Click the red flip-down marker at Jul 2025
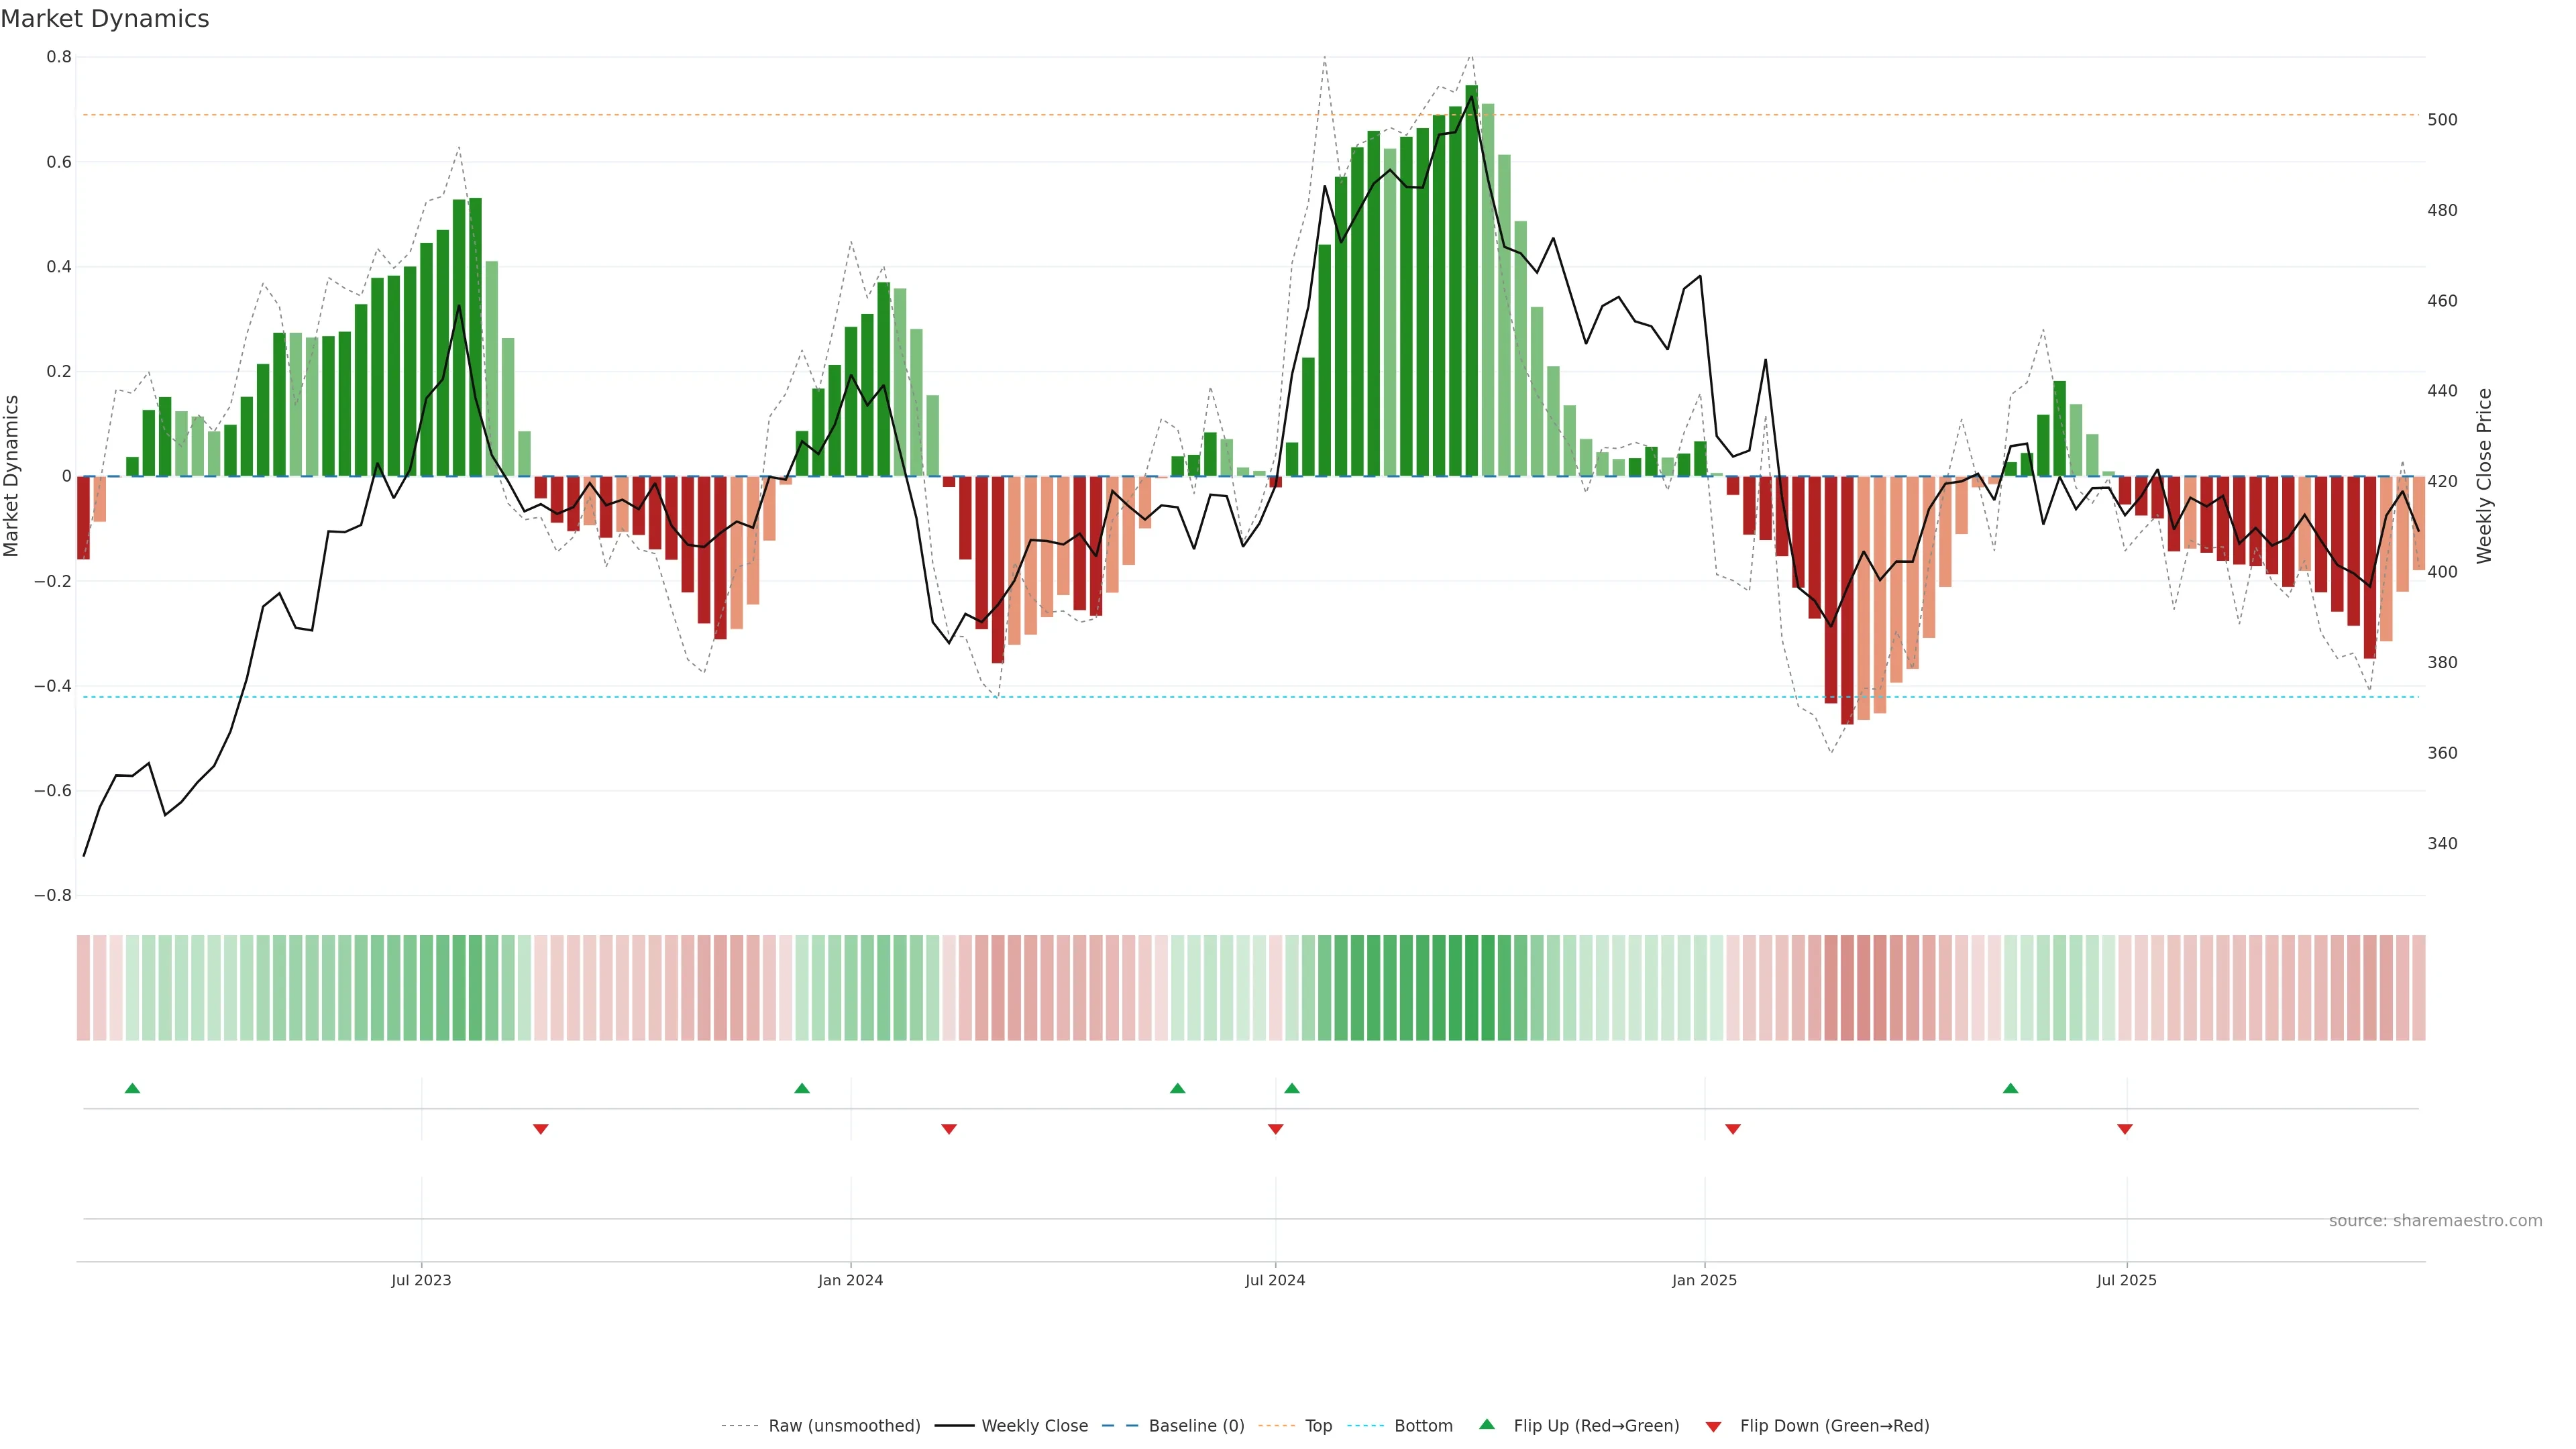This screenshot has height=1449, width=2576. coord(2125,1129)
